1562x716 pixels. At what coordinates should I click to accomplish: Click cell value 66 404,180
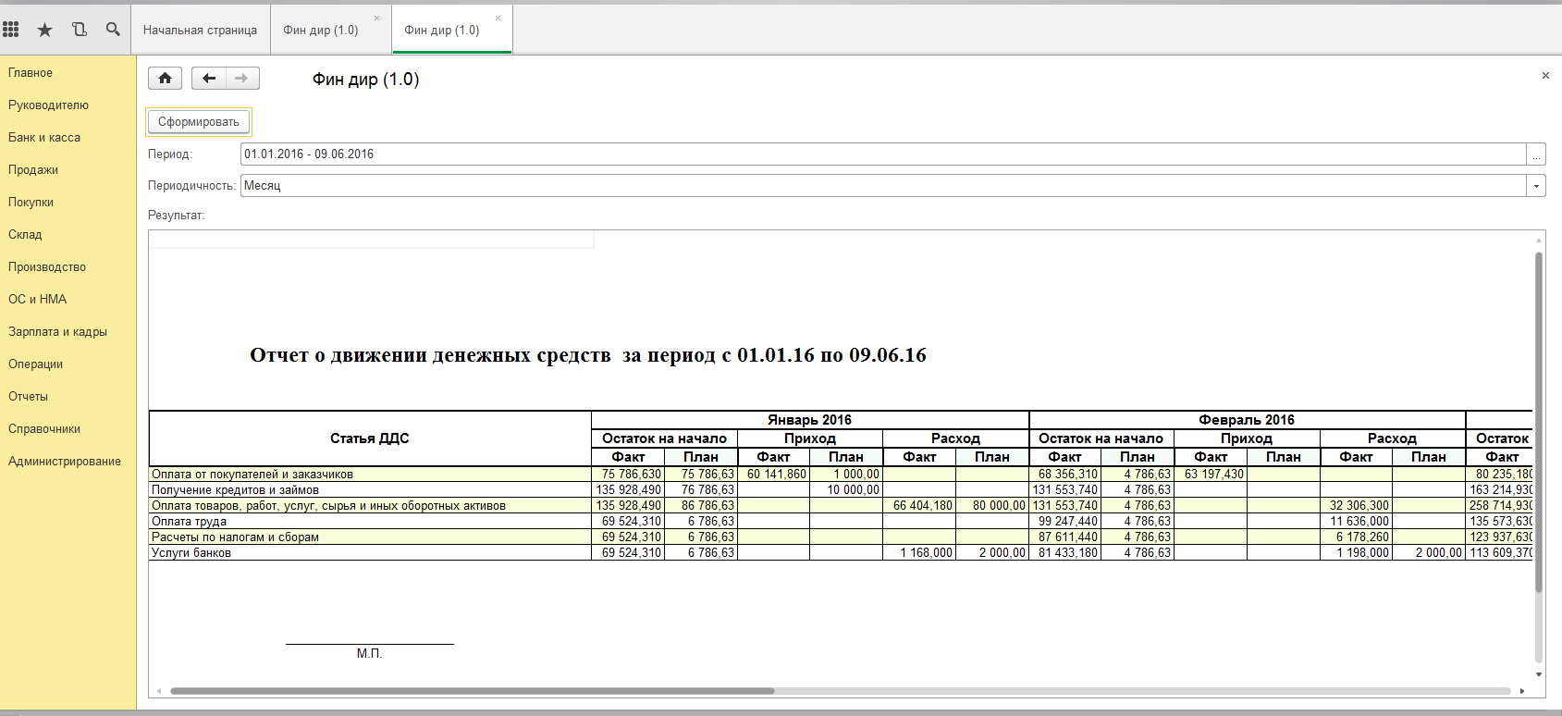[x=920, y=506]
